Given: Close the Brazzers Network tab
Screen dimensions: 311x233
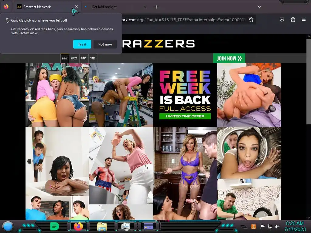Looking at the screenshot, I should (x=76, y=7).
